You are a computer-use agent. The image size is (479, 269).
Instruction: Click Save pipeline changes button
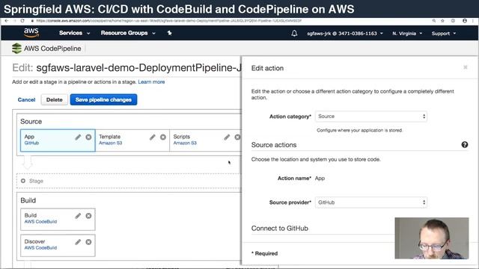tap(103, 99)
